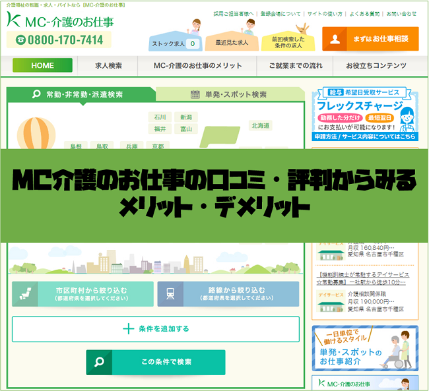Select 富山 prefecture on map
Image resolution: width=429 pixels, height=391 pixels.
coord(186,129)
